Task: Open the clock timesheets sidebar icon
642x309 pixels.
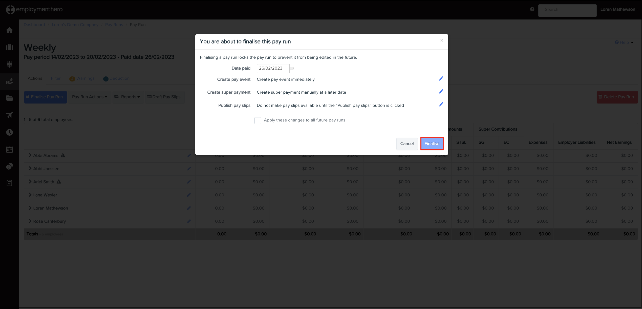Action: click(10, 132)
